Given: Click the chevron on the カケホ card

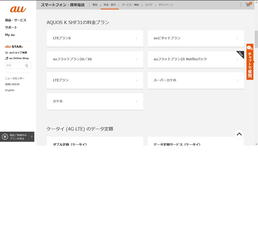Looking at the screenshot, I should 137,101.
